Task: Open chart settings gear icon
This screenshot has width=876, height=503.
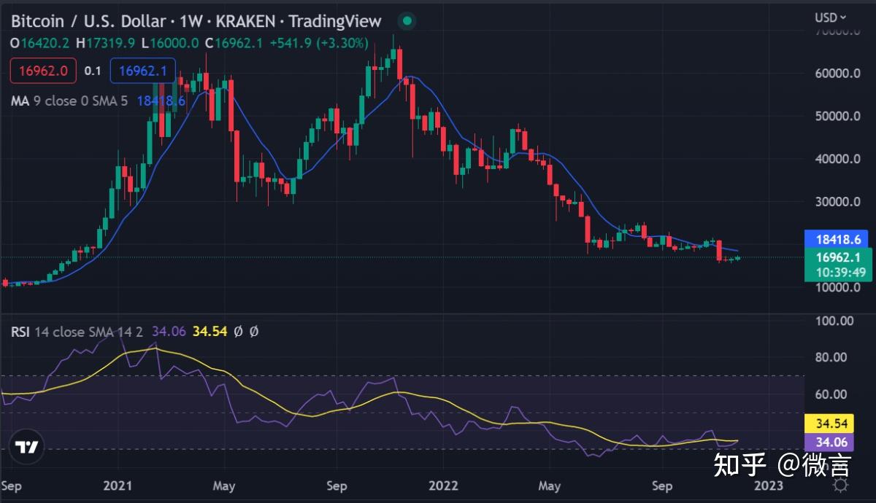Action: (x=840, y=486)
